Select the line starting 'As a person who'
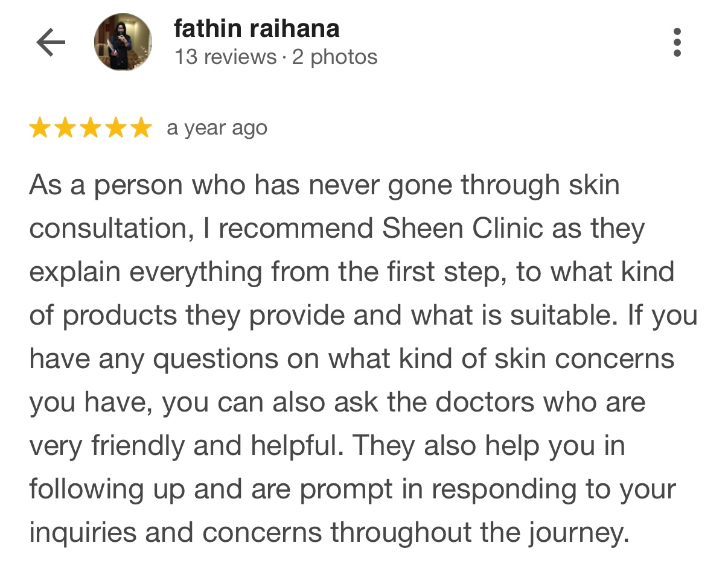Image resolution: width=728 pixels, height=569 pixels. (324, 186)
